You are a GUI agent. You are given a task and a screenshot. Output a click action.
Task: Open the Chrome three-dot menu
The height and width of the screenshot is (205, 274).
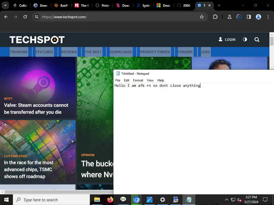(268, 17)
